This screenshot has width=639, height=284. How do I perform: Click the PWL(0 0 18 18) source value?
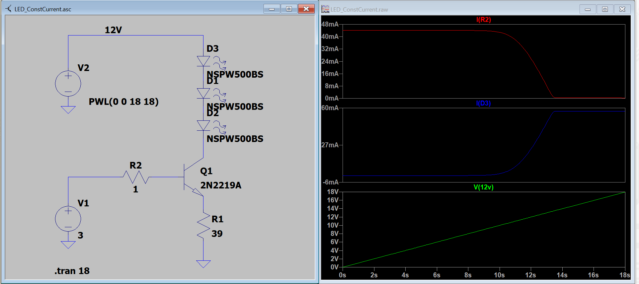click(x=123, y=102)
